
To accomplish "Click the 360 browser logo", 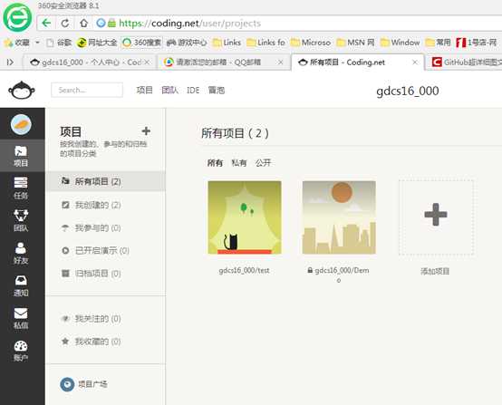I will (x=17, y=17).
